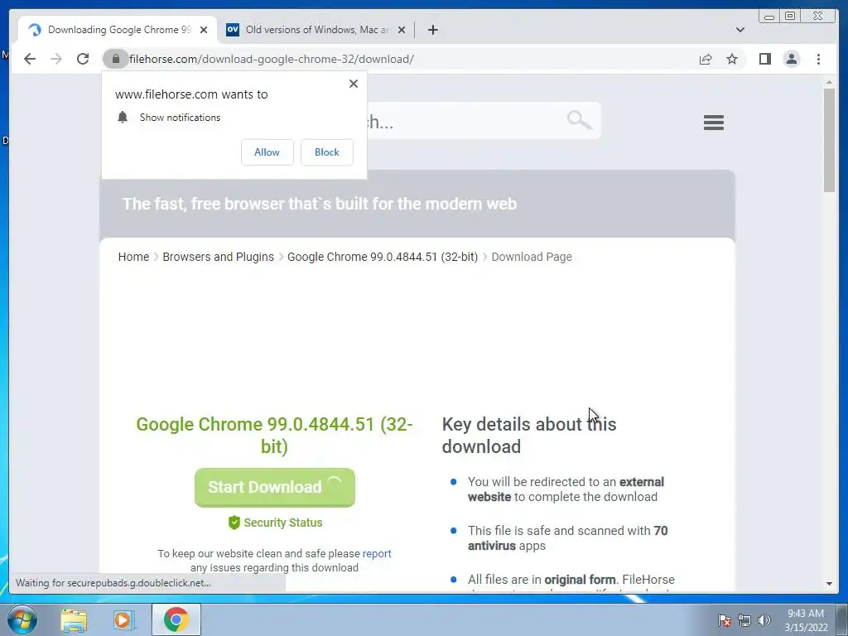Click the 'fast, free browser' banner text
This screenshot has height=636, width=848.
pyautogui.click(x=319, y=204)
